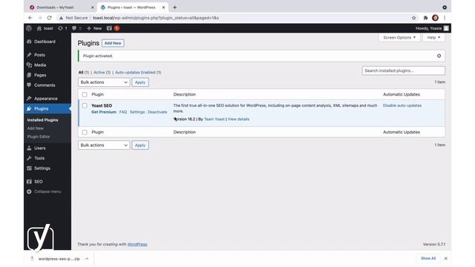Click Show All downloads

click(428, 259)
